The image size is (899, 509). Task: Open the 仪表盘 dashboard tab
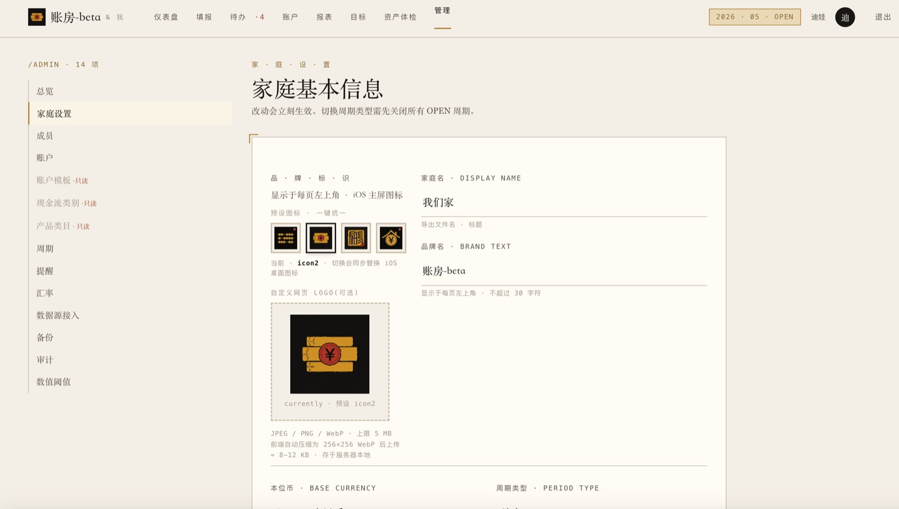coord(166,17)
